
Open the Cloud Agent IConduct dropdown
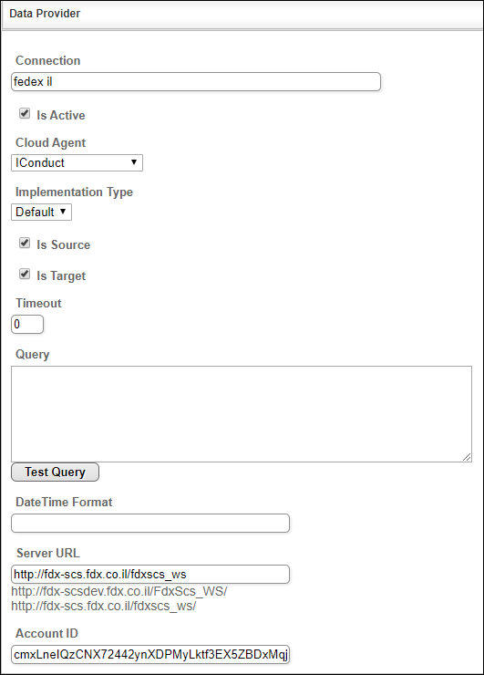click(77, 162)
